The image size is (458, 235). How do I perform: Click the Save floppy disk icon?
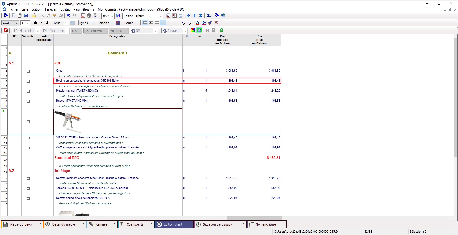26,16
